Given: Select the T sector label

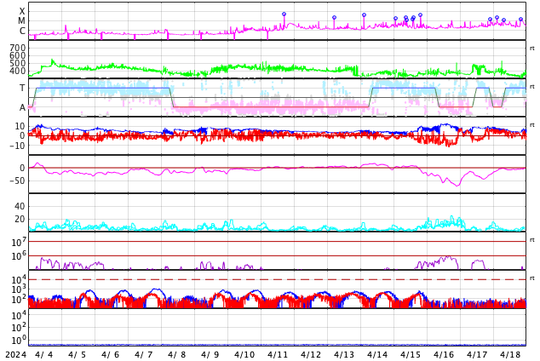Looking at the screenshot, I should click(x=22, y=88).
